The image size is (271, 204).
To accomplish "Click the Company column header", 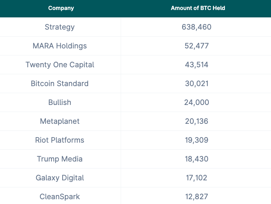I will click(x=61, y=8).
